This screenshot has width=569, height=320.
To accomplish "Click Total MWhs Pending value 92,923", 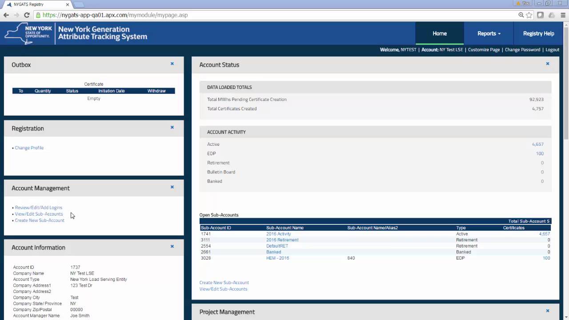I will coord(536,100).
